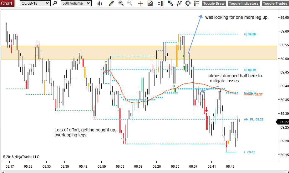289x173 pixels.
Task: Click the green up arrow below 69.50 zone
Action: pyautogui.click(x=184, y=68)
